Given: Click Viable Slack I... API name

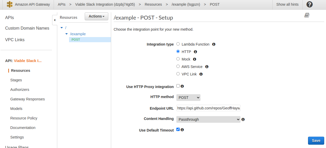Looking at the screenshot, I should 28,61.
